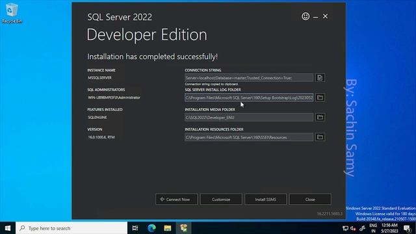
Task: Click the MSSQLSERVER instance name text
Action: click(99, 78)
